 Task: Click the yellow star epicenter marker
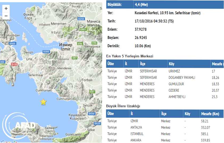coord(43,102)
